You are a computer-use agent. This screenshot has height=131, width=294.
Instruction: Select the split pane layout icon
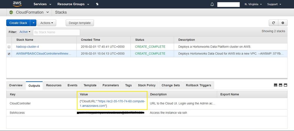[x=280, y=85]
